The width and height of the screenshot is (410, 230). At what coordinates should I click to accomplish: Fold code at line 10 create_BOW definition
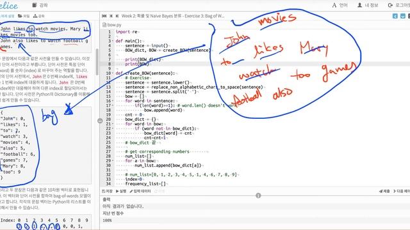pos(113,73)
